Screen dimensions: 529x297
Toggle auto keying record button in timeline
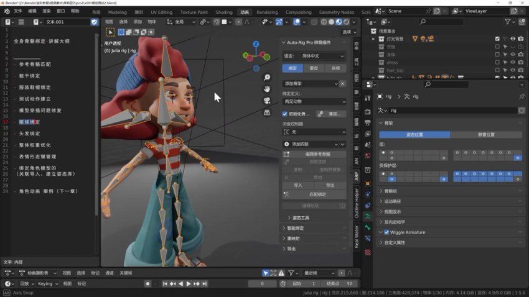[147, 284]
